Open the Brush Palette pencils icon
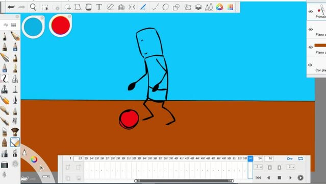The image size is (326, 184). pos(209,7)
